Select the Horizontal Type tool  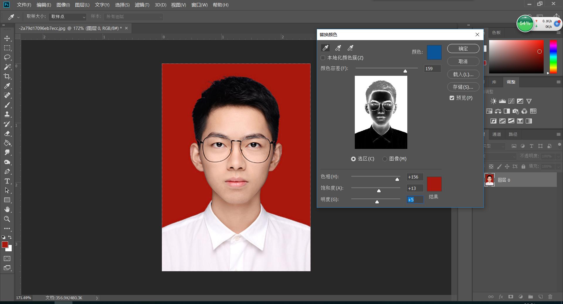pyautogui.click(x=8, y=181)
